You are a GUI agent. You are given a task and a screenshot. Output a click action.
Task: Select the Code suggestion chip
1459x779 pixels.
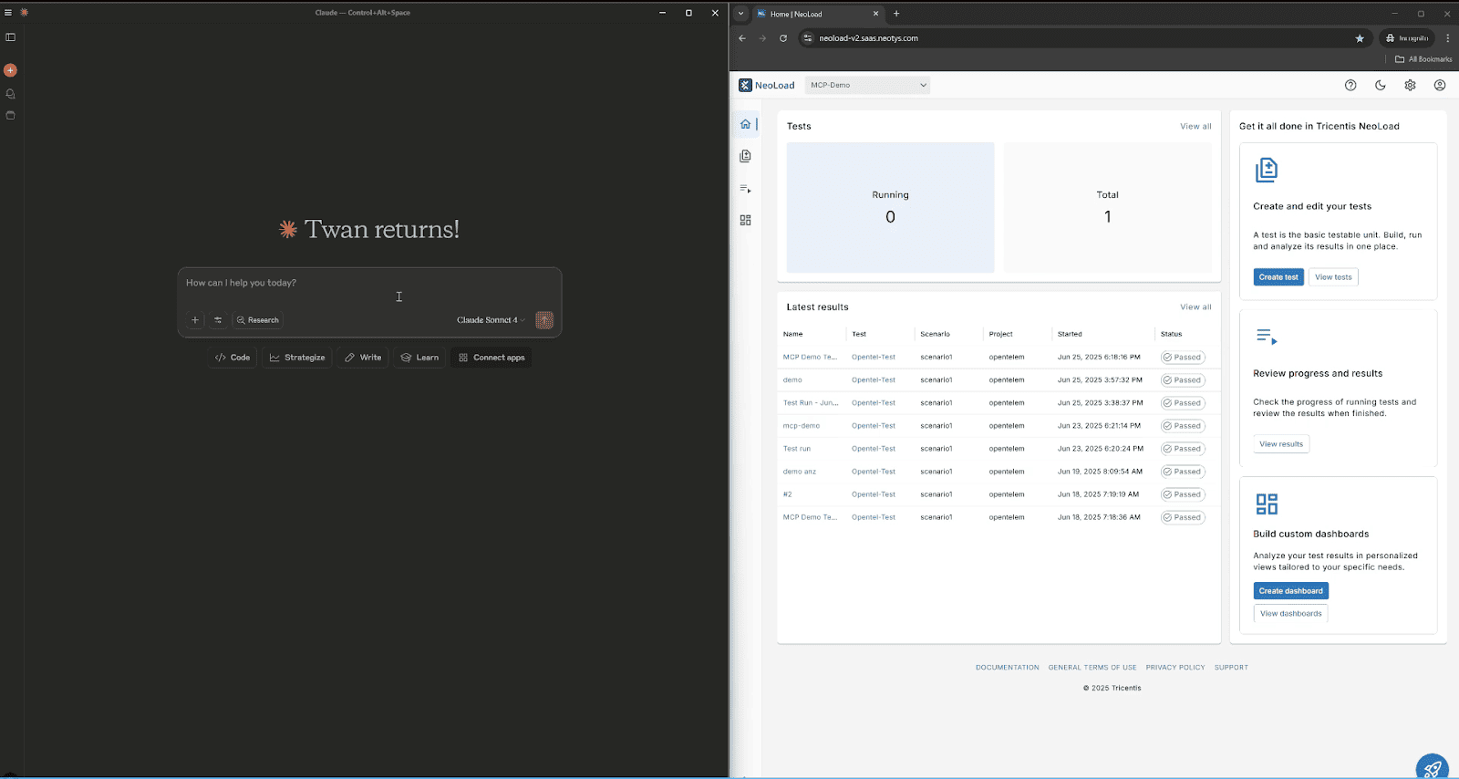pyautogui.click(x=233, y=358)
